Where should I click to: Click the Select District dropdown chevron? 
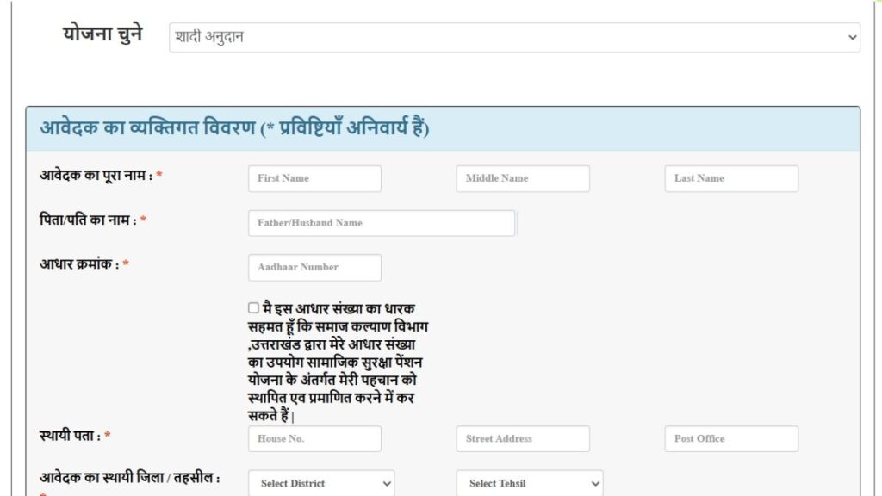point(384,483)
